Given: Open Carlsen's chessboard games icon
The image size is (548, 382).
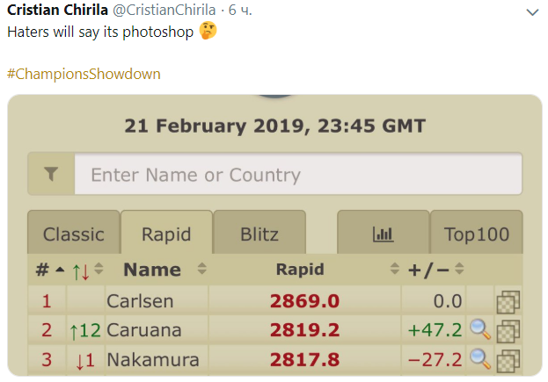Looking at the screenshot, I should point(508,302).
